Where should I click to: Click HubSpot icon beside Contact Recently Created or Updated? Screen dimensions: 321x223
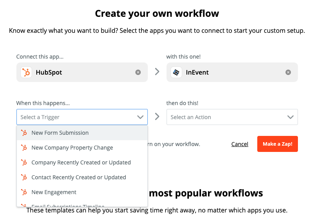coord(24,177)
